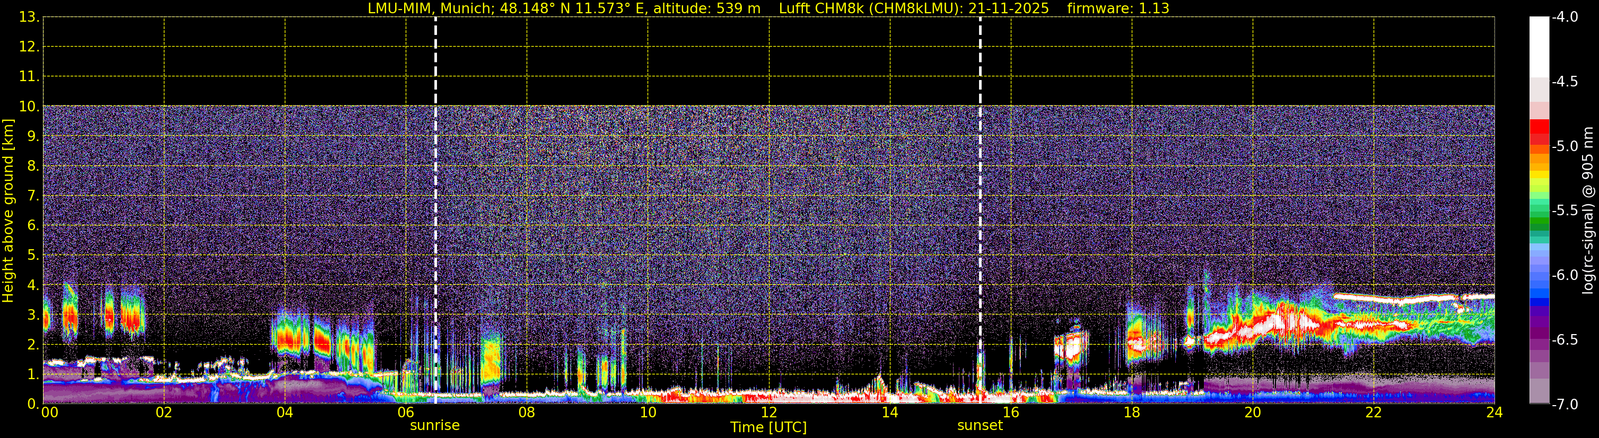Image resolution: width=1599 pixels, height=438 pixels.
Task: Click the "sunset" label under the time axis
Action: (x=980, y=426)
